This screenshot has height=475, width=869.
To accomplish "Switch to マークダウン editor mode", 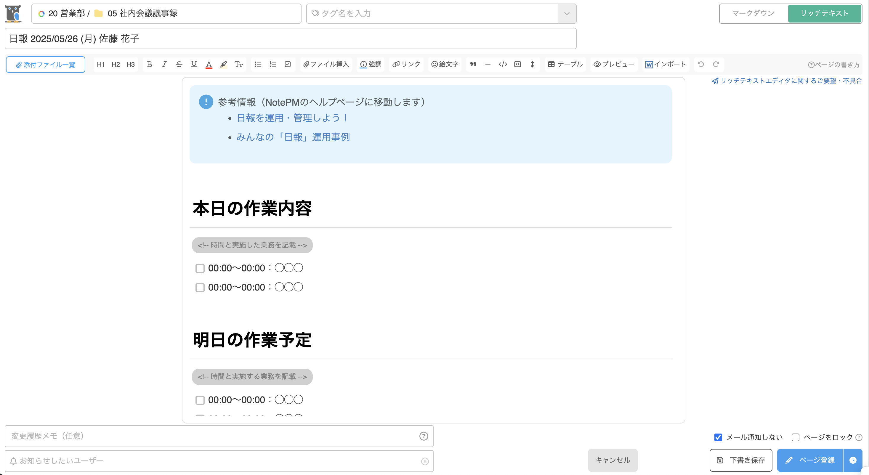I will 753,14.
